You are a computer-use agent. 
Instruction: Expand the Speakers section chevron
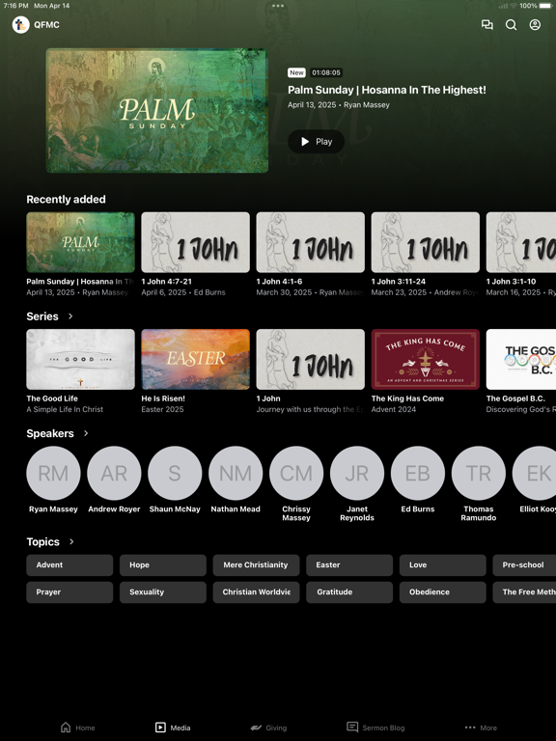coord(86,433)
